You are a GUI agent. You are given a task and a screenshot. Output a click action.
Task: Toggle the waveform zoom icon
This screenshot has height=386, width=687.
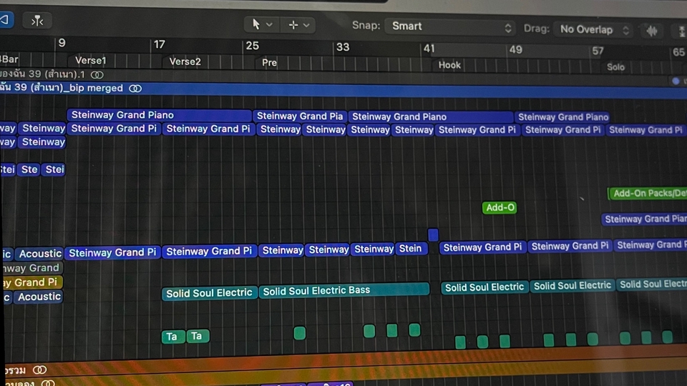(x=652, y=31)
